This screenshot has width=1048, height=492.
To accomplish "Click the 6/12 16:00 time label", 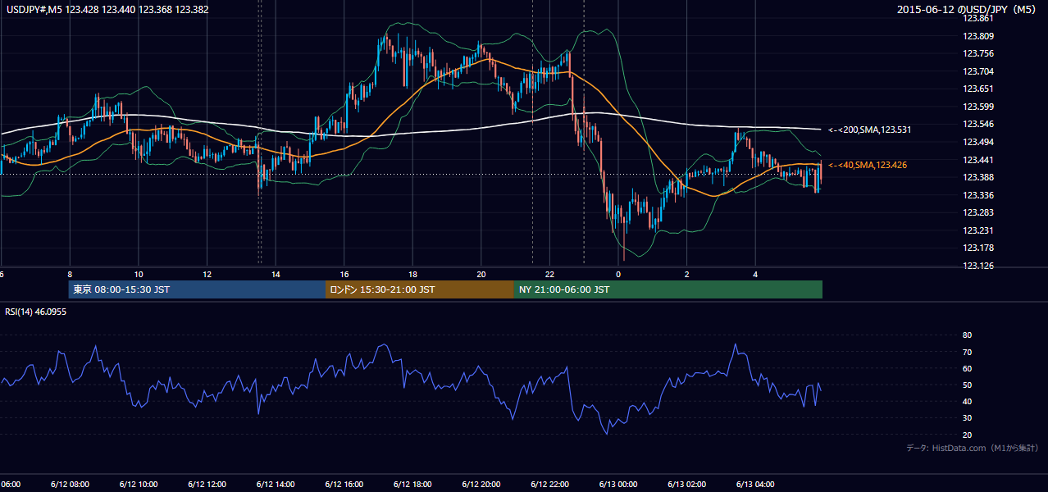I will [x=344, y=484].
